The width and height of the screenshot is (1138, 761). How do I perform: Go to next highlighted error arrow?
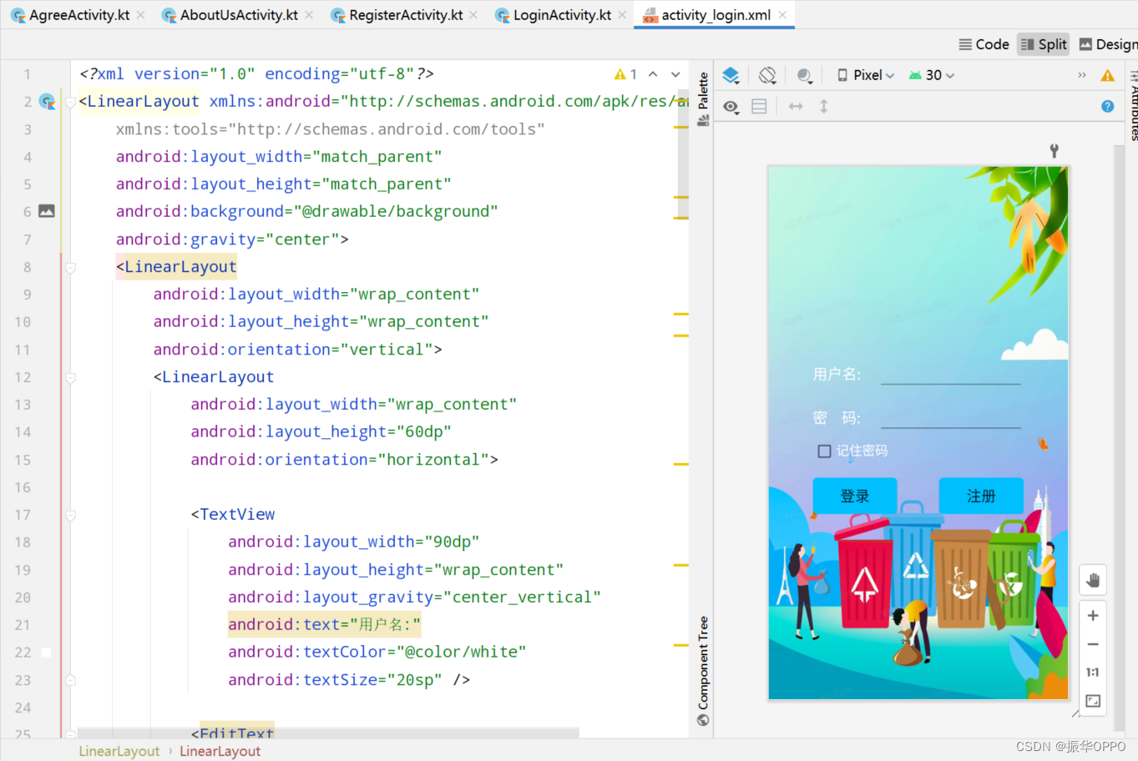[675, 74]
